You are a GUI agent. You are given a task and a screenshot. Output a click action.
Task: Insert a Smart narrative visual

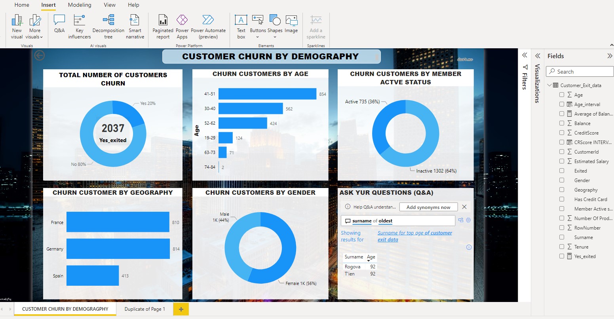[x=135, y=24]
